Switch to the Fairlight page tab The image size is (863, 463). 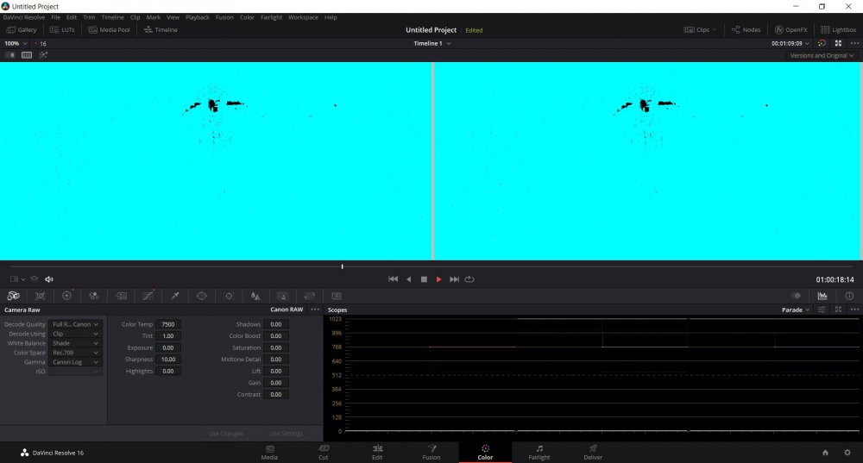[x=539, y=452]
